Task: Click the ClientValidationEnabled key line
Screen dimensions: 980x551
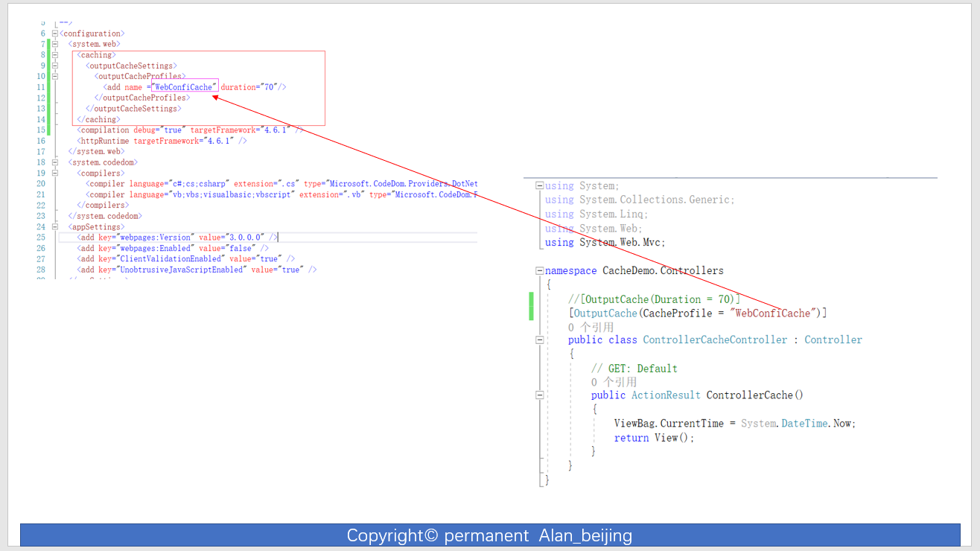Action: point(185,259)
